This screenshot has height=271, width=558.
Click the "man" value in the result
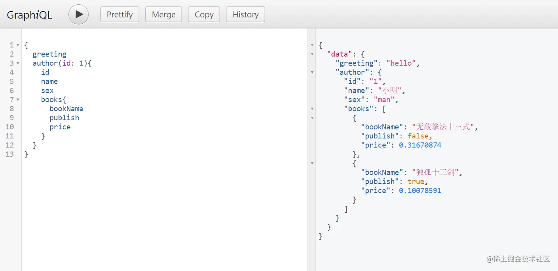point(384,100)
